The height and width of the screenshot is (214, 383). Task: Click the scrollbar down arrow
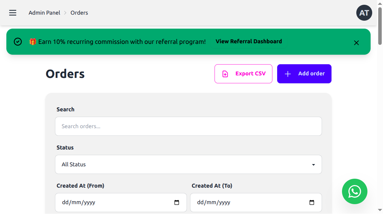click(380, 210)
